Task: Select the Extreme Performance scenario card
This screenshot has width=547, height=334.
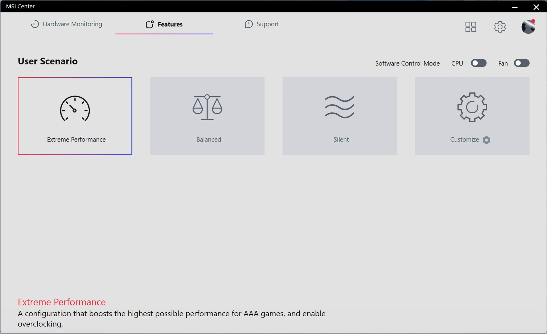Action: (75, 116)
